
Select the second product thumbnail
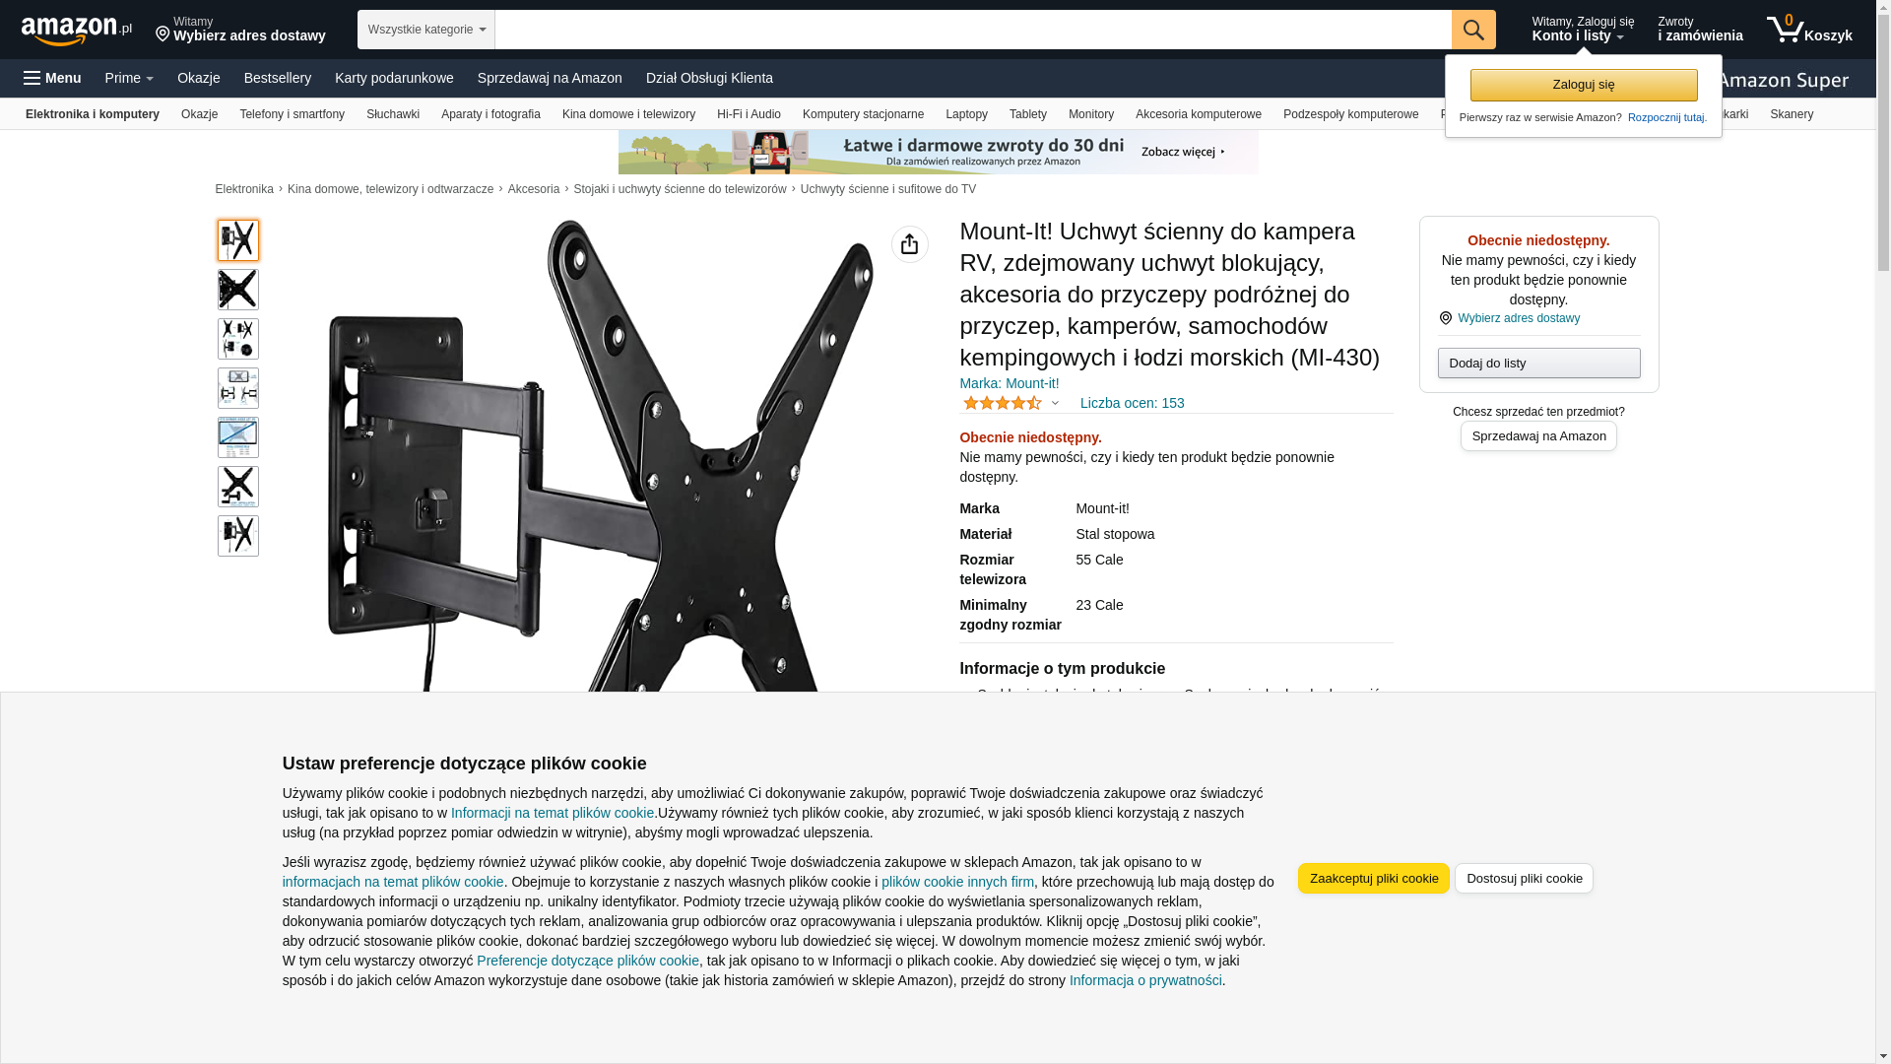(238, 290)
